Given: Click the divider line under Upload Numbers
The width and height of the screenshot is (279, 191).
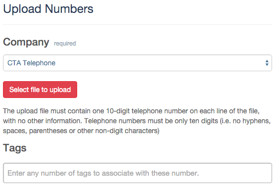Looking at the screenshot, I should click(x=138, y=24).
